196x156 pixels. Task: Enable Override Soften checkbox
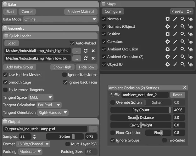click(x=113, y=102)
